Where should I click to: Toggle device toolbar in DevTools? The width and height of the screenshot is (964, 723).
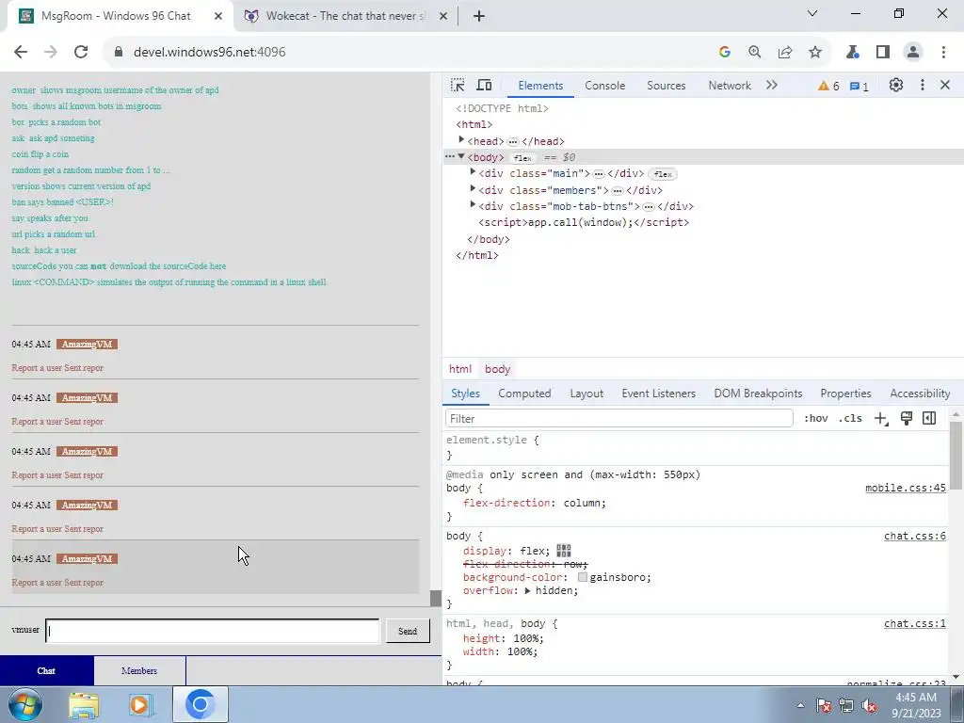pyautogui.click(x=485, y=86)
